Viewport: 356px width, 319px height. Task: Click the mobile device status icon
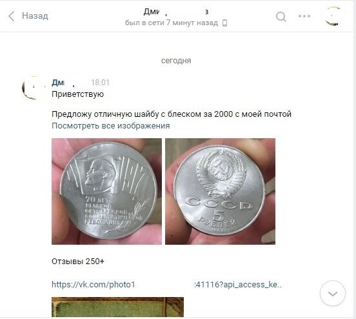(224, 23)
